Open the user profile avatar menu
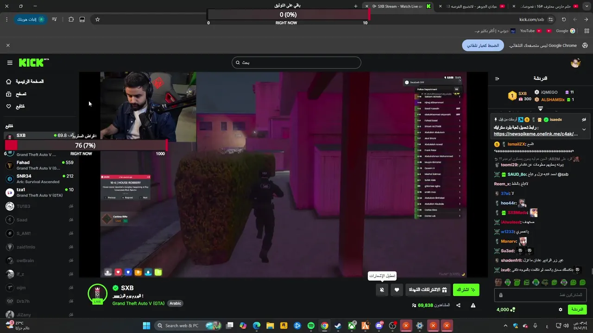This screenshot has height=333, width=593. (575, 63)
